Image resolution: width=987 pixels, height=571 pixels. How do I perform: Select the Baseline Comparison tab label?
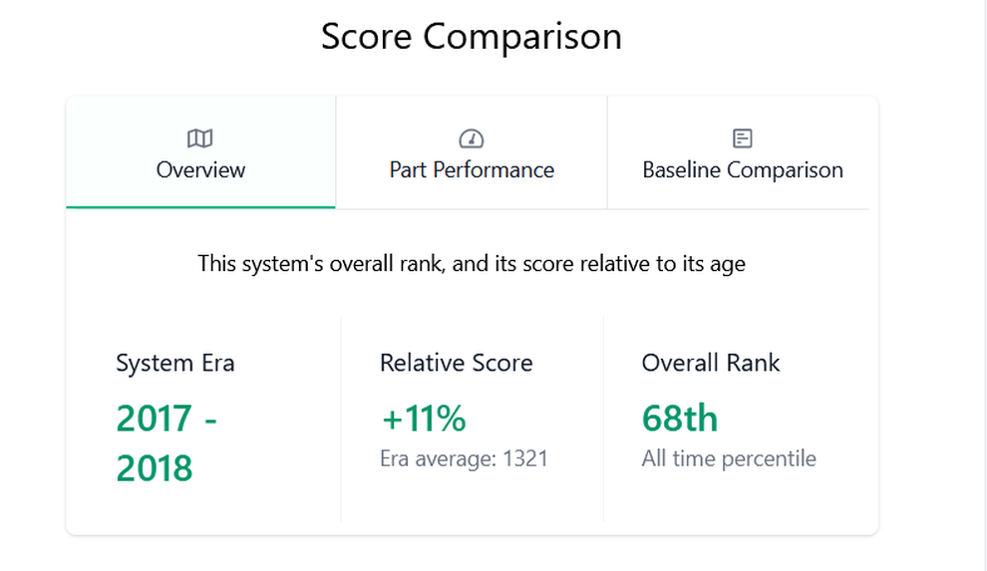pyautogui.click(x=743, y=169)
